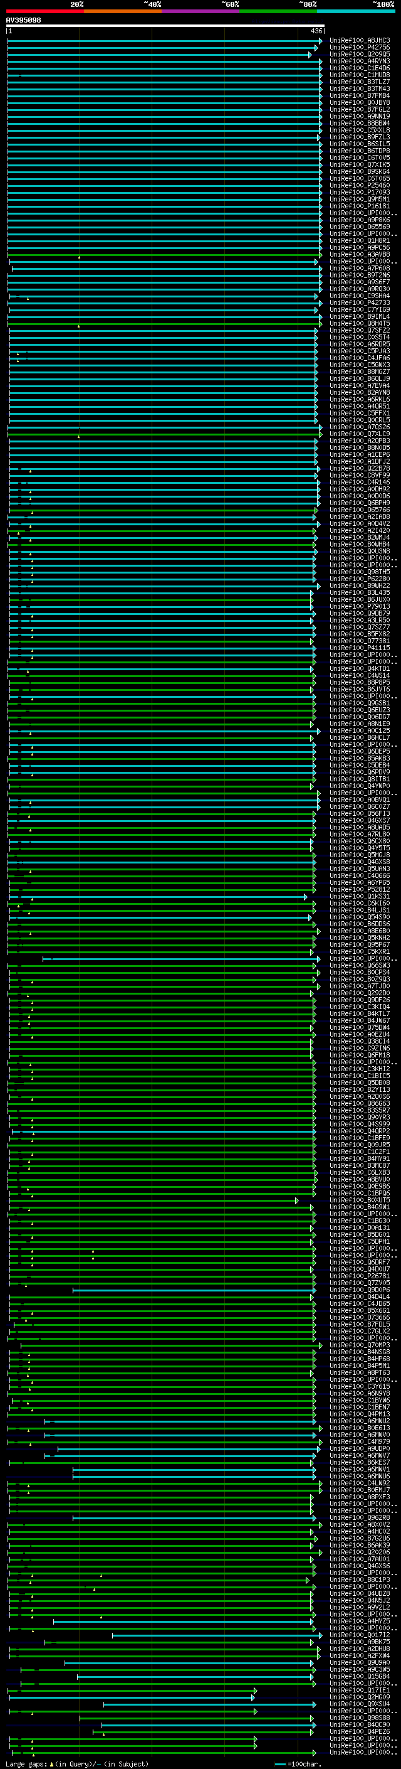Open the UniRef100_Q8H4T5 label
This screenshot has width=401, height=1769.
360,323
